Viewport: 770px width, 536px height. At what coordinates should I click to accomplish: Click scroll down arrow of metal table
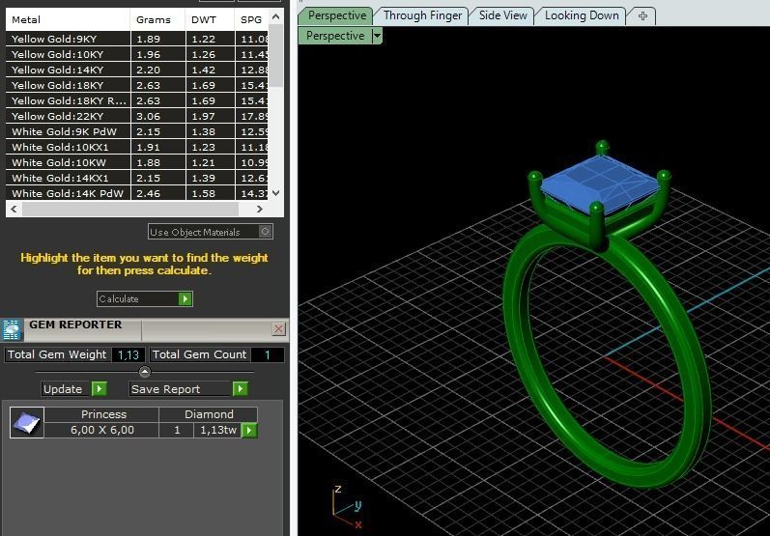click(276, 193)
